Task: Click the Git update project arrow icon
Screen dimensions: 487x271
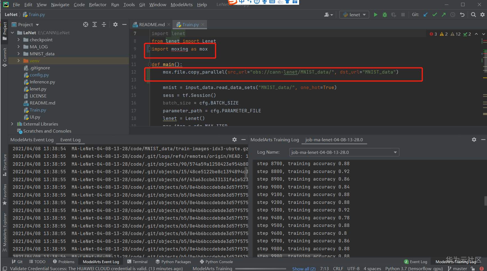Action: (x=425, y=15)
